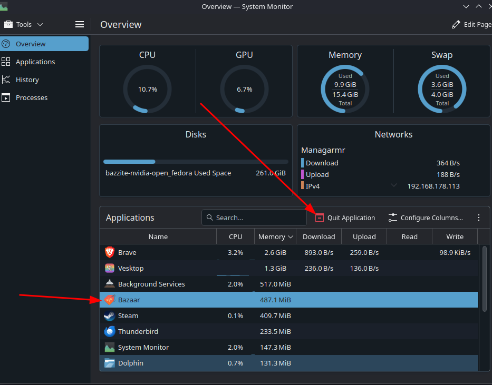Click Bazaar's 487.1 MiB memory value
Screen dimensions: 492x385
point(275,300)
